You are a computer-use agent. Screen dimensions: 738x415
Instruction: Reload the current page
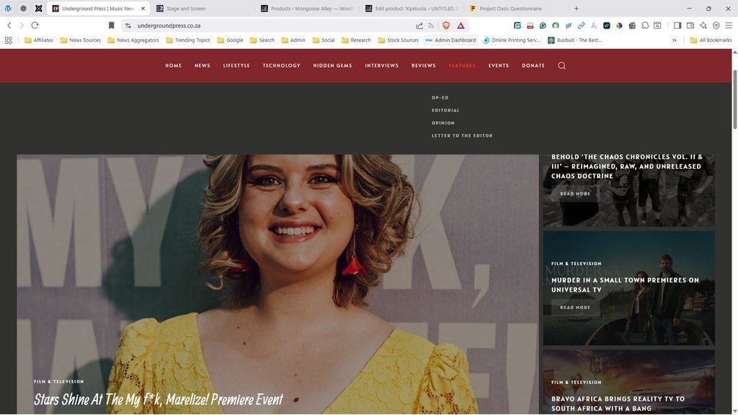(x=35, y=25)
